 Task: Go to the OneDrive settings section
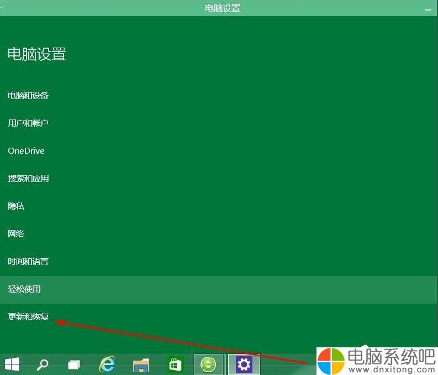tap(26, 151)
